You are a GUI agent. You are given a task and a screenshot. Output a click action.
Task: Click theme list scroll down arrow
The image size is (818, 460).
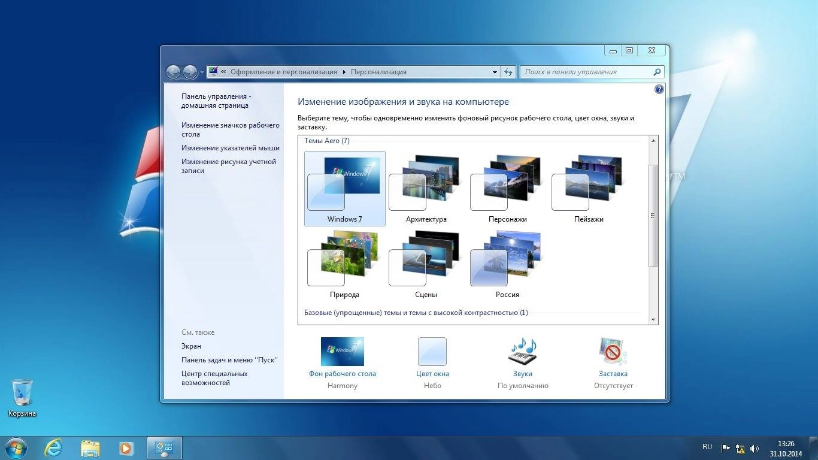(x=653, y=320)
